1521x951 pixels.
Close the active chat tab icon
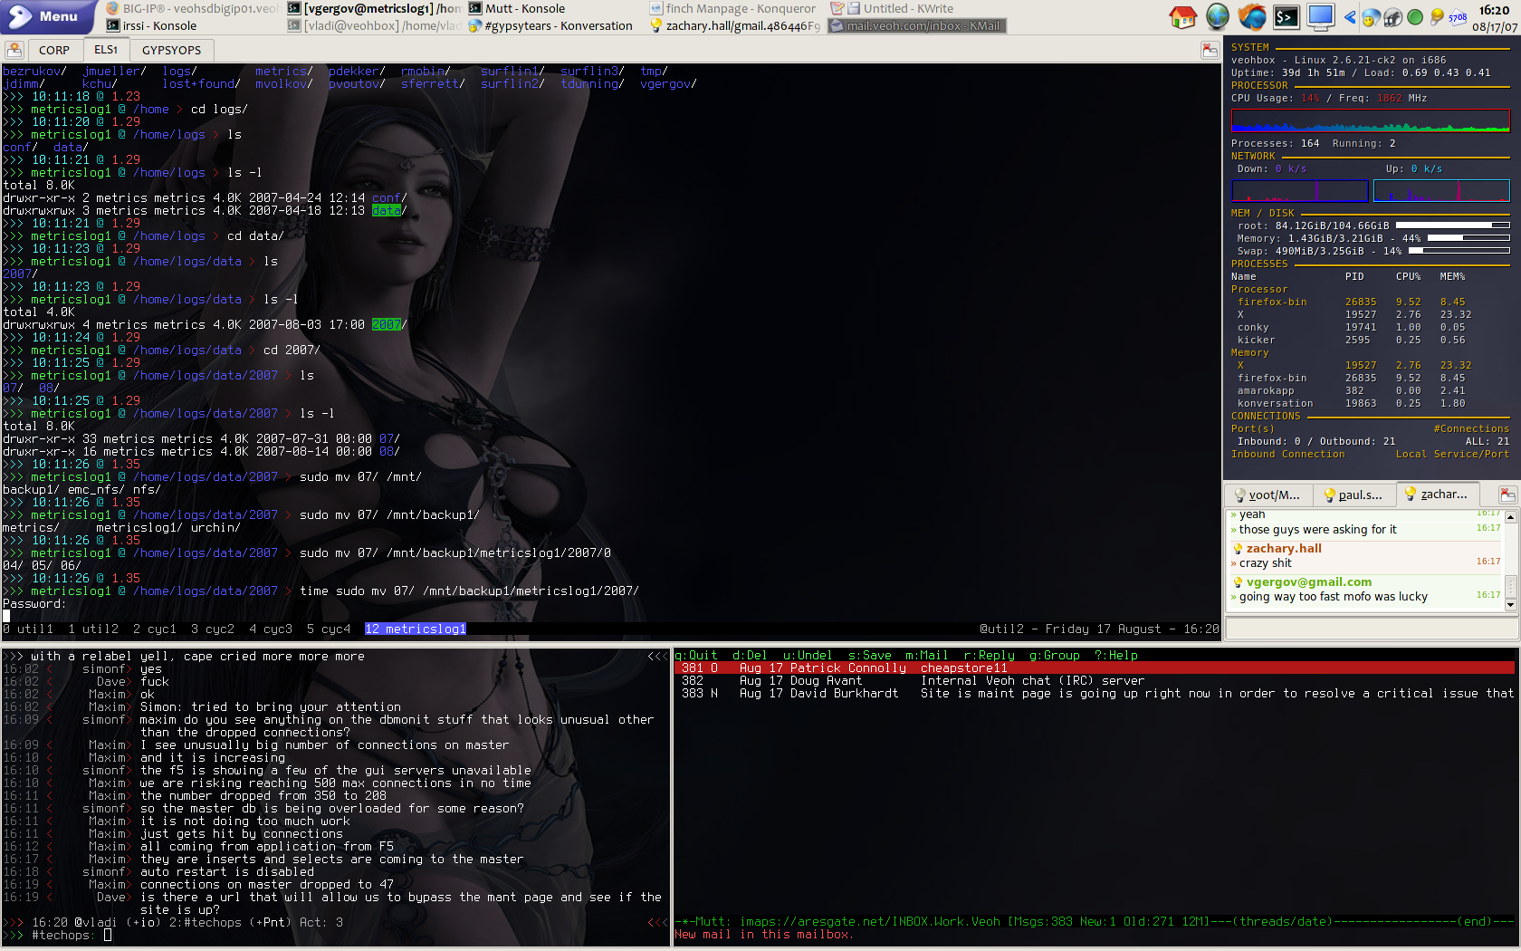coord(1507,495)
